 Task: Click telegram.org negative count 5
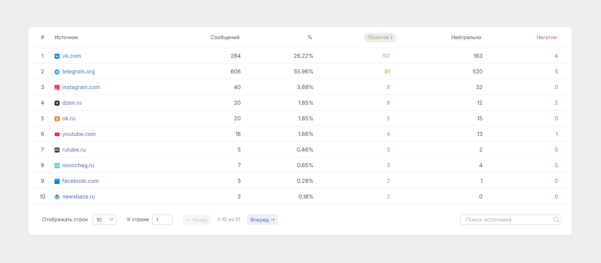click(556, 71)
